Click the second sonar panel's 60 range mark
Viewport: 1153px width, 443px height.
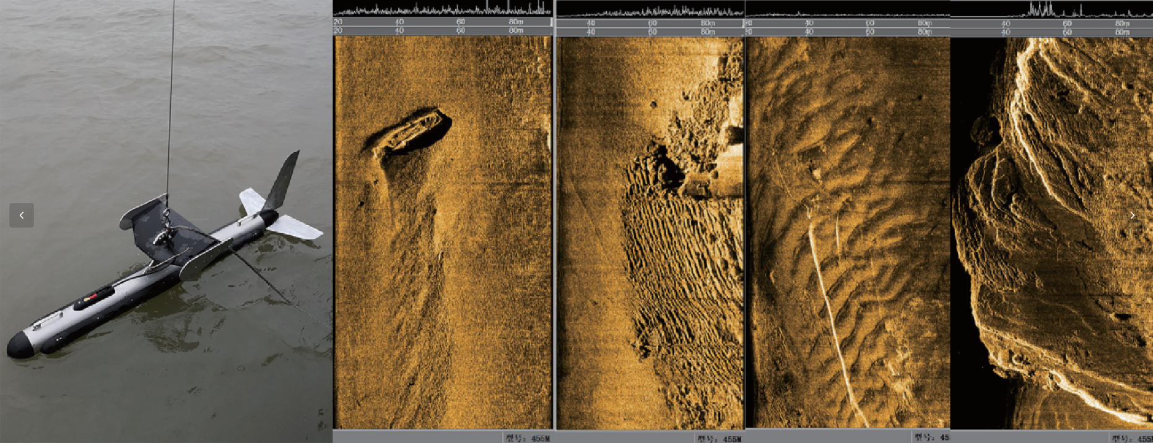click(652, 24)
